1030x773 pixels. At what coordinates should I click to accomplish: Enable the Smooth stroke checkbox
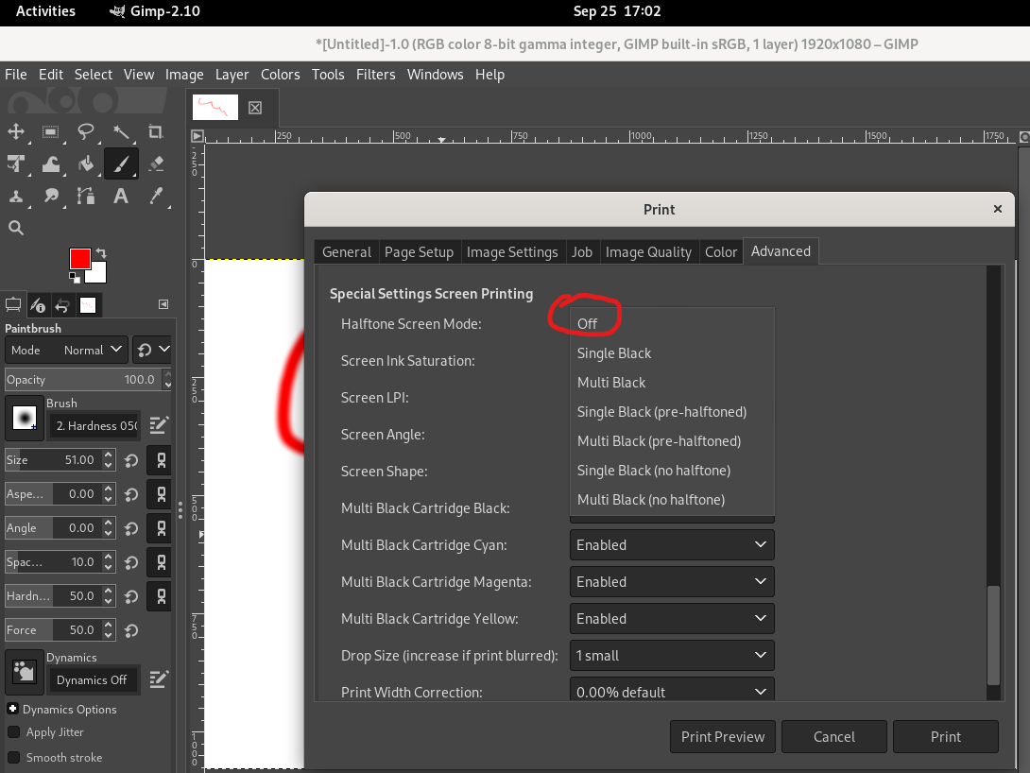point(11,757)
